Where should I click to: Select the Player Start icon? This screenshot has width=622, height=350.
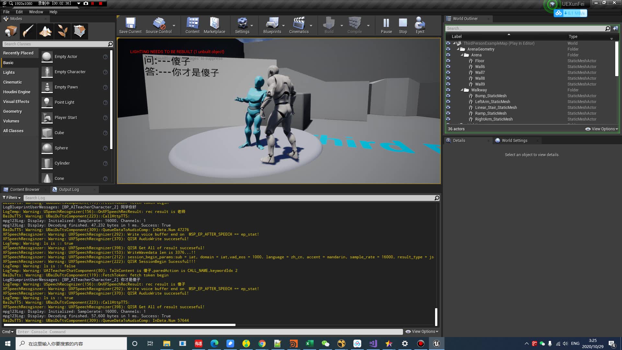coord(47,118)
